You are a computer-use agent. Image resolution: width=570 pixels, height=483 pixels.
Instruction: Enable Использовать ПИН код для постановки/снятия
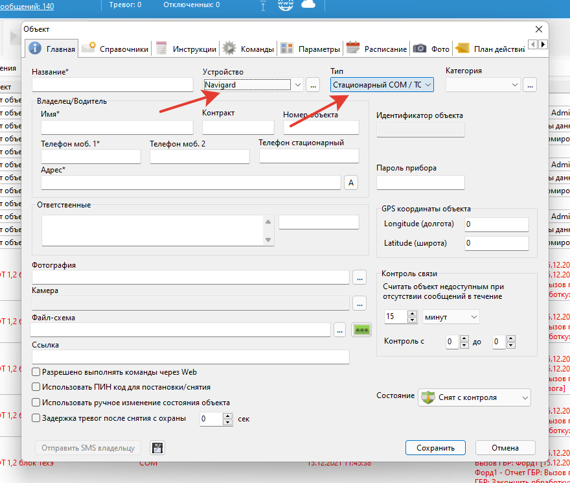tap(36, 387)
